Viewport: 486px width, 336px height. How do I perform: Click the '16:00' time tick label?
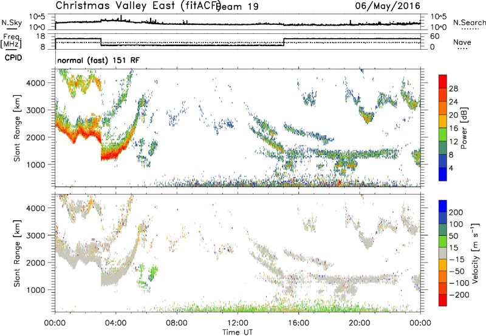point(298,323)
